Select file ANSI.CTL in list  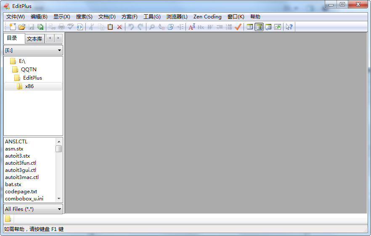[16, 141]
